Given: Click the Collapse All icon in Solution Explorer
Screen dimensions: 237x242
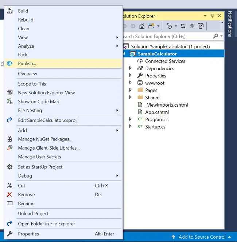Looking at the screenshot, I should point(192,26).
